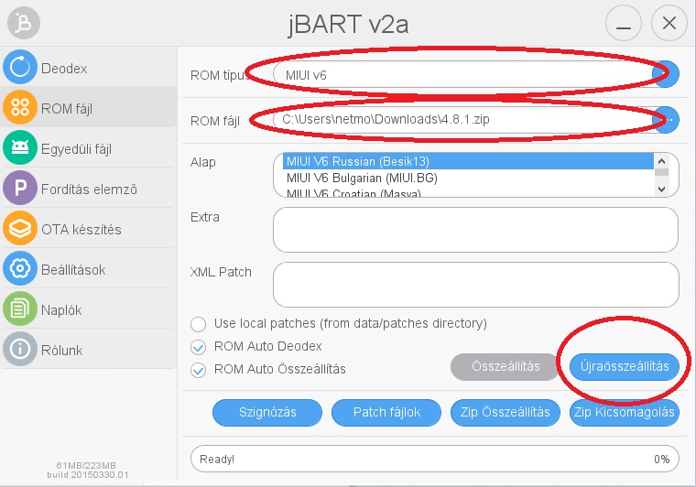The image size is (696, 487).
Task: Click the purple Fordítás elemző icon
Action: pos(19,189)
